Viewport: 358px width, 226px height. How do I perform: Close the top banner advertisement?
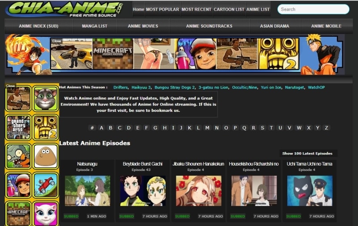pos(56,41)
